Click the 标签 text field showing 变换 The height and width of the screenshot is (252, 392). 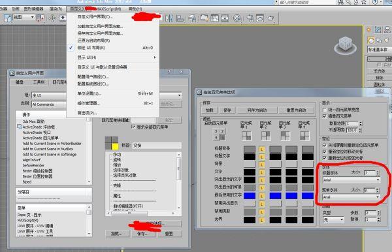tap(157, 146)
